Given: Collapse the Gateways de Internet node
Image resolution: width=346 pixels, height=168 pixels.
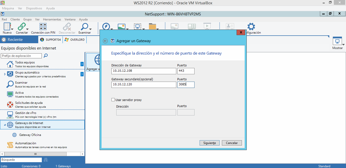Looking at the screenshot, I should point(5,125).
